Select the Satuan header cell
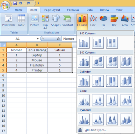Screen dimensions: 135x134 point(60,50)
